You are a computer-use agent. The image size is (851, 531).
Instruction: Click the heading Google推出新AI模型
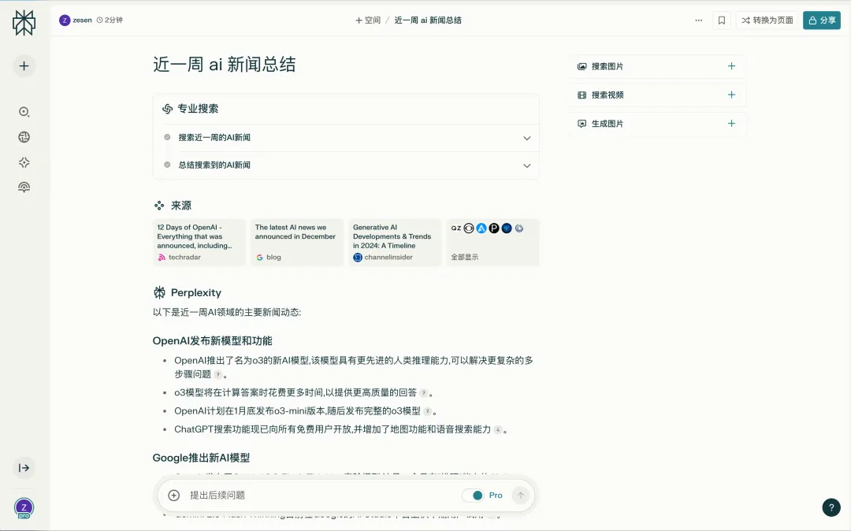(x=202, y=458)
